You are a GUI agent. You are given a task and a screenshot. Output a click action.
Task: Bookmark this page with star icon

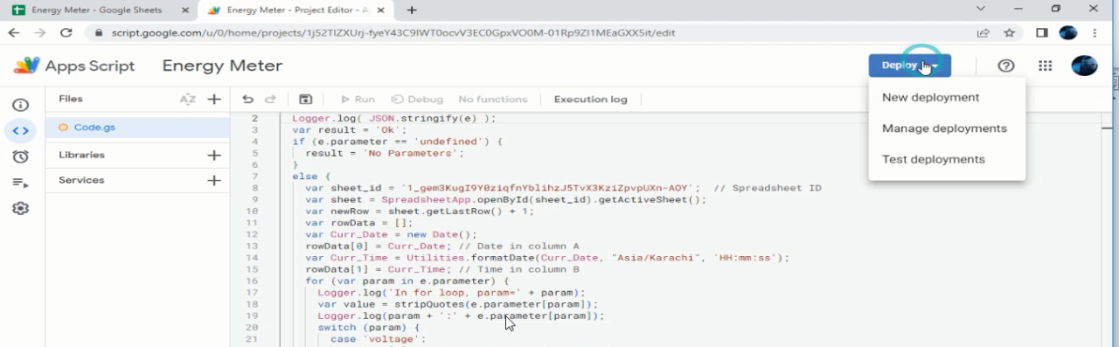(1010, 32)
